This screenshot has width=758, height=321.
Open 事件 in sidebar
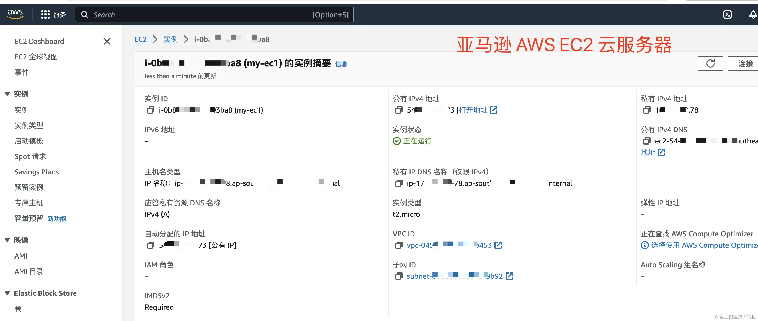pos(21,72)
